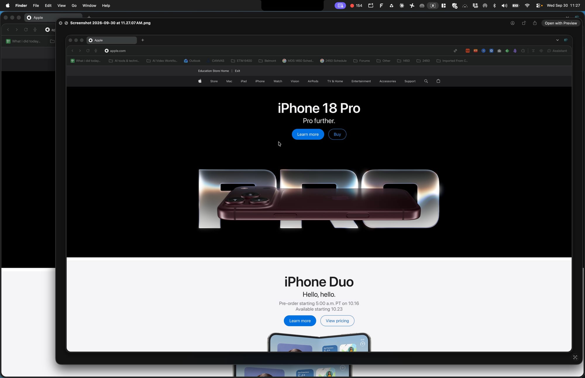Open Control Center from the menu bar
Image resolution: width=585 pixels, height=378 pixels.
pos(538,6)
